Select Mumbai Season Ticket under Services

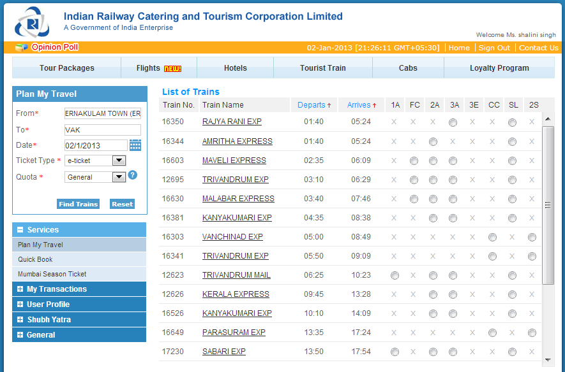coord(79,274)
